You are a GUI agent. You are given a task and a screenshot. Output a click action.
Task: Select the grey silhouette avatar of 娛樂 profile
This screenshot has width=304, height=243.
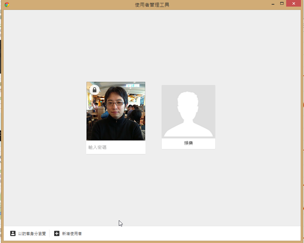(x=188, y=112)
